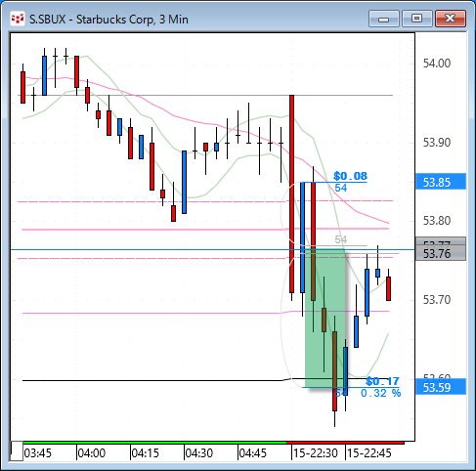Click the 04:00 time axis label
The image size is (476, 471).
tap(92, 453)
